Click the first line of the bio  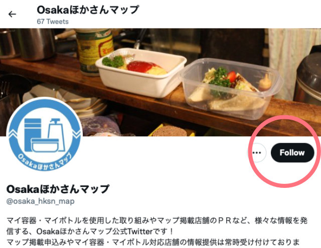pyautogui.click(x=157, y=220)
